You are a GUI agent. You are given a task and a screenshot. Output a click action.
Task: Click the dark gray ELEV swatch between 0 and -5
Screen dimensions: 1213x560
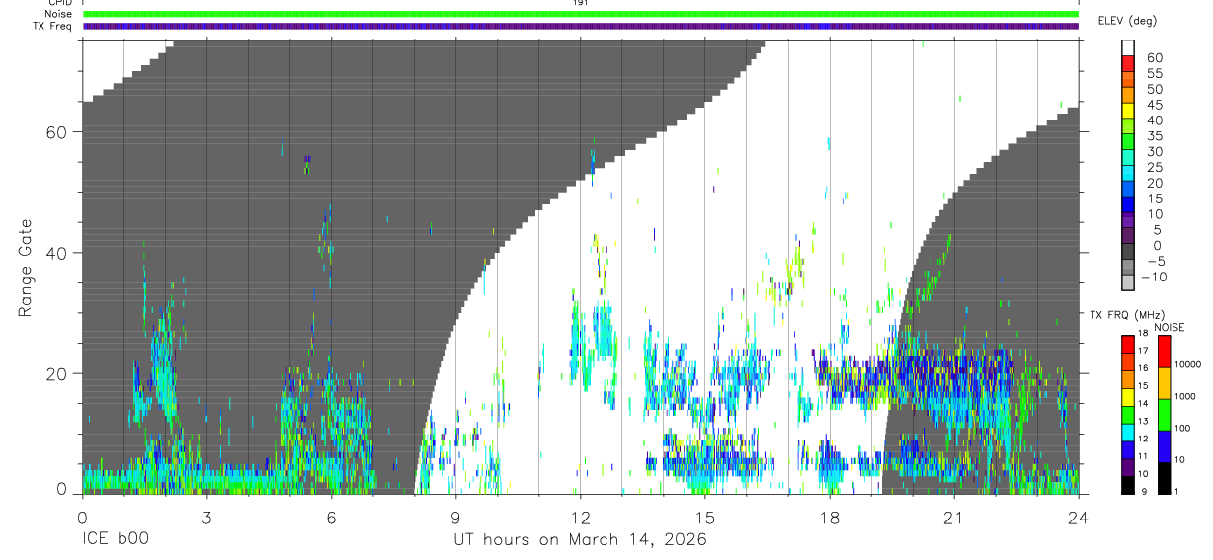(x=1128, y=251)
